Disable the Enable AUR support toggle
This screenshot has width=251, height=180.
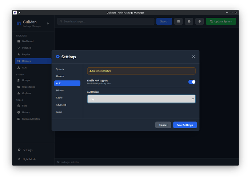(192, 82)
